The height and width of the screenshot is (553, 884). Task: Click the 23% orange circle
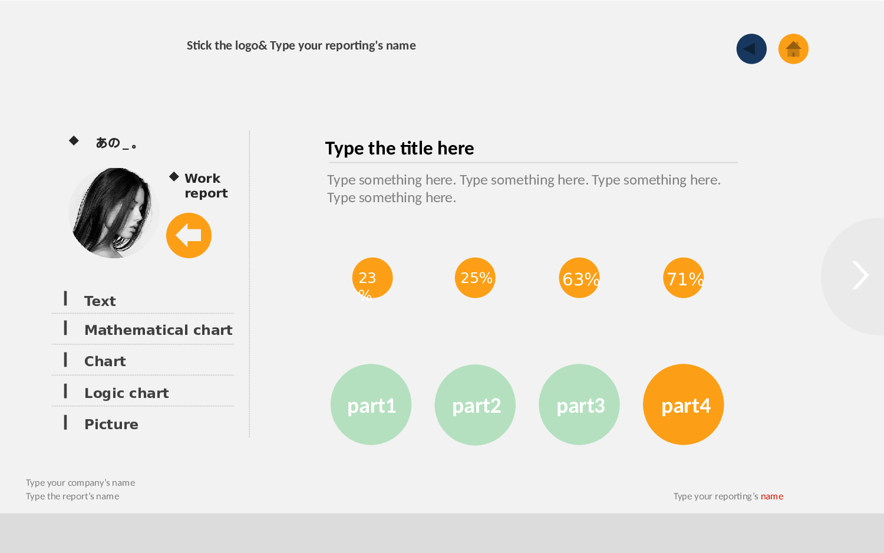coord(372,278)
